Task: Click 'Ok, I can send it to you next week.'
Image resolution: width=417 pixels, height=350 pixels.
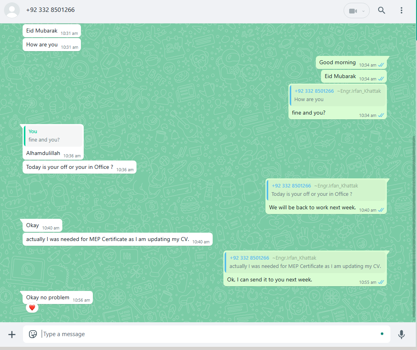Action: [270, 279]
